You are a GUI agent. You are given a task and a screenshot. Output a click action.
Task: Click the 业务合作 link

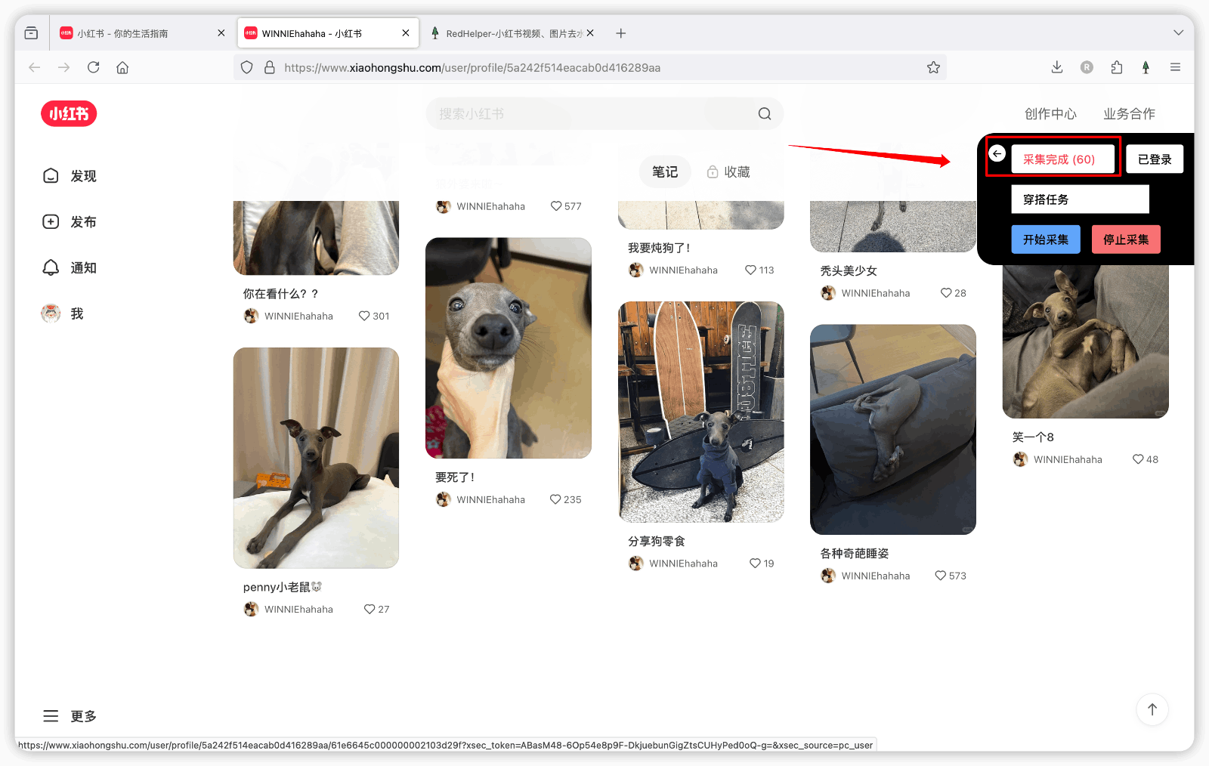click(x=1129, y=114)
